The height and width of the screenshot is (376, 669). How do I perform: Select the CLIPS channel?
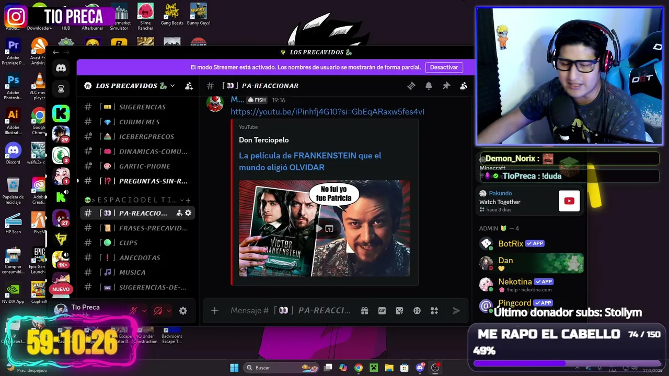coord(138,243)
